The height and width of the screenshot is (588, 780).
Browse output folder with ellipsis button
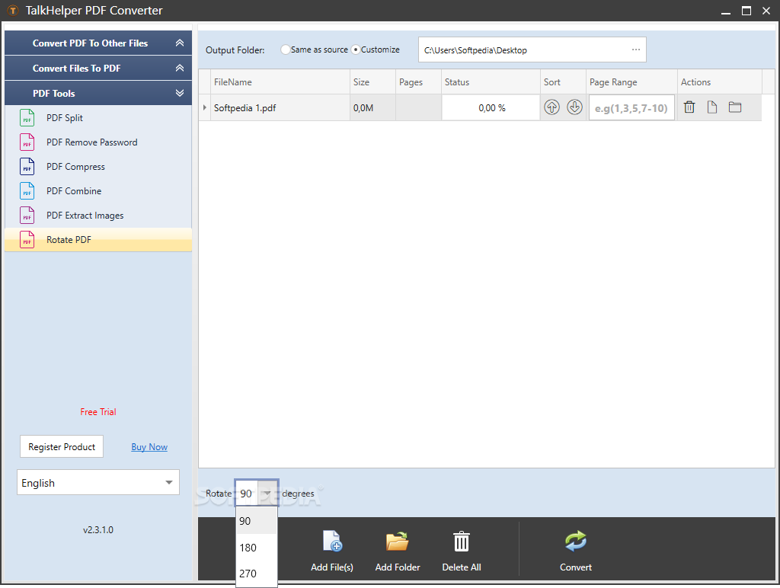636,50
